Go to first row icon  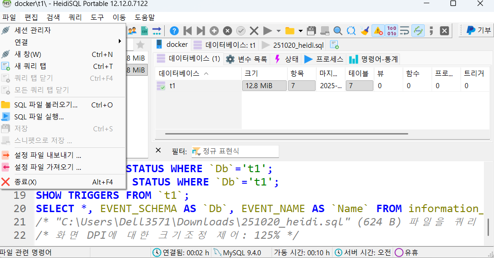[188, 31]
